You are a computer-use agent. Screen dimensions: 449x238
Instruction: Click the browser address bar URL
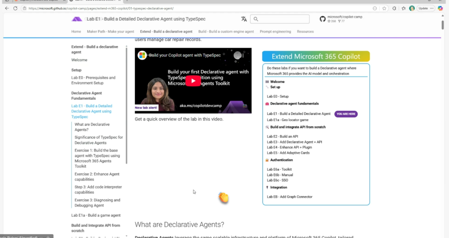click(101, 8)
